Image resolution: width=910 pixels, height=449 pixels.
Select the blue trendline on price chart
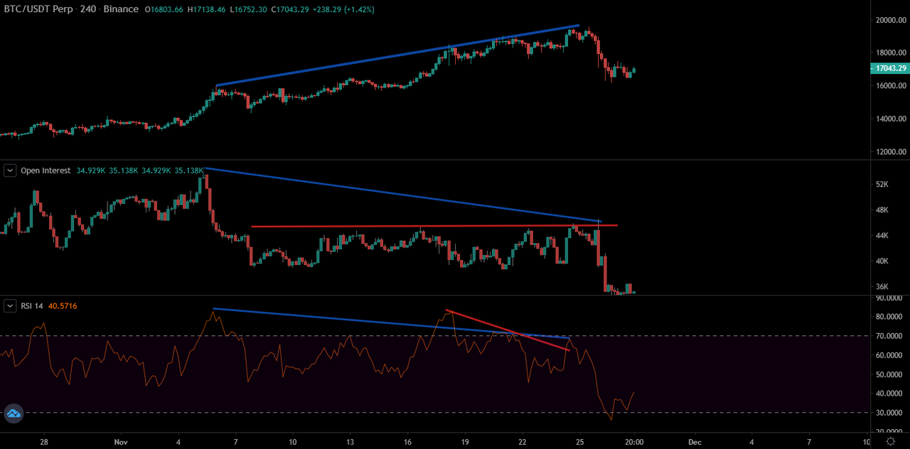pos(398,55)
